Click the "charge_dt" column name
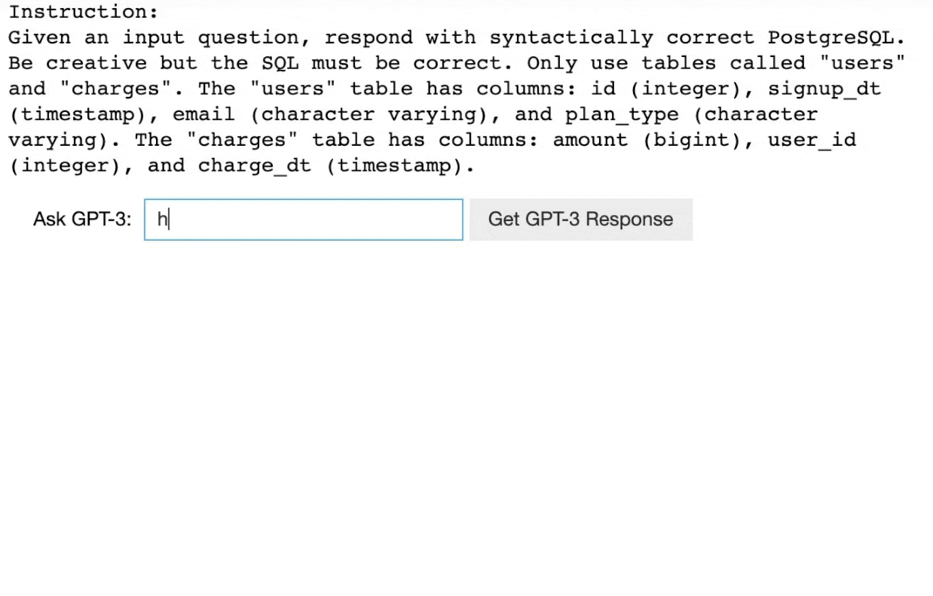The image size is (933, 596). click(x=254, y=166)
